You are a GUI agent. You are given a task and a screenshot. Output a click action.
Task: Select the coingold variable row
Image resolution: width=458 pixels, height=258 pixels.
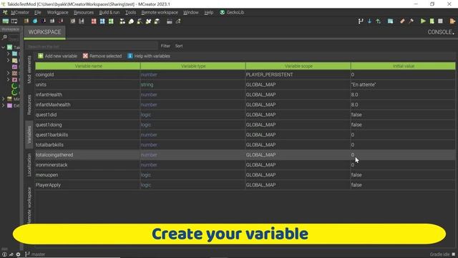(x=245, y=75)
